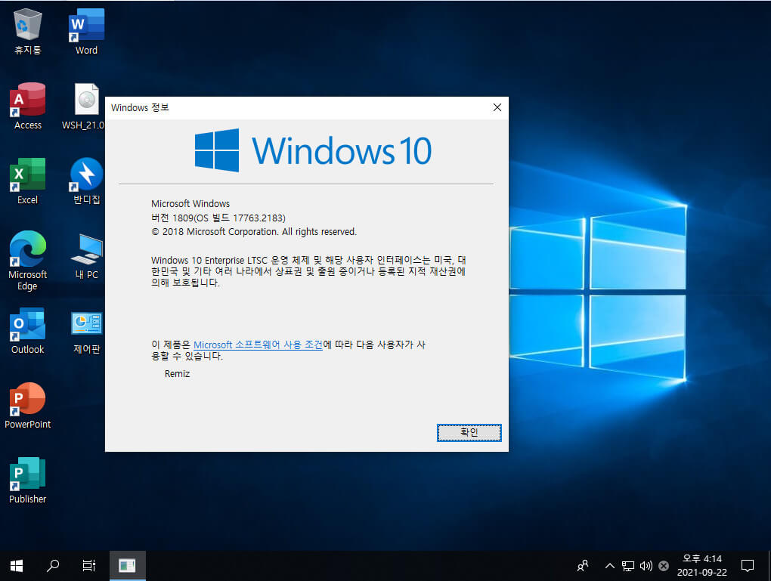Open the Microsoft 소프트웨어 사용 조건 link
Screen dimensions: 771x581
(259, 345)
